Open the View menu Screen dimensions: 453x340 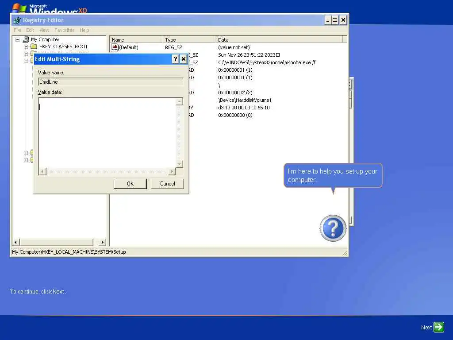(44, 30)
